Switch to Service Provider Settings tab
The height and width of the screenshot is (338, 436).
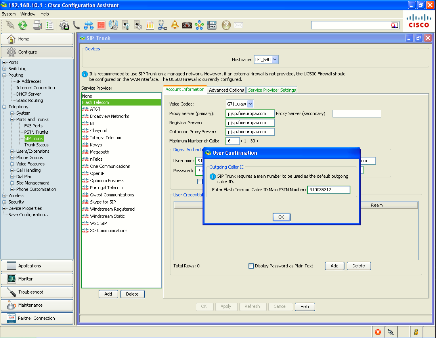pyautogui.click(x=272, y=90)
